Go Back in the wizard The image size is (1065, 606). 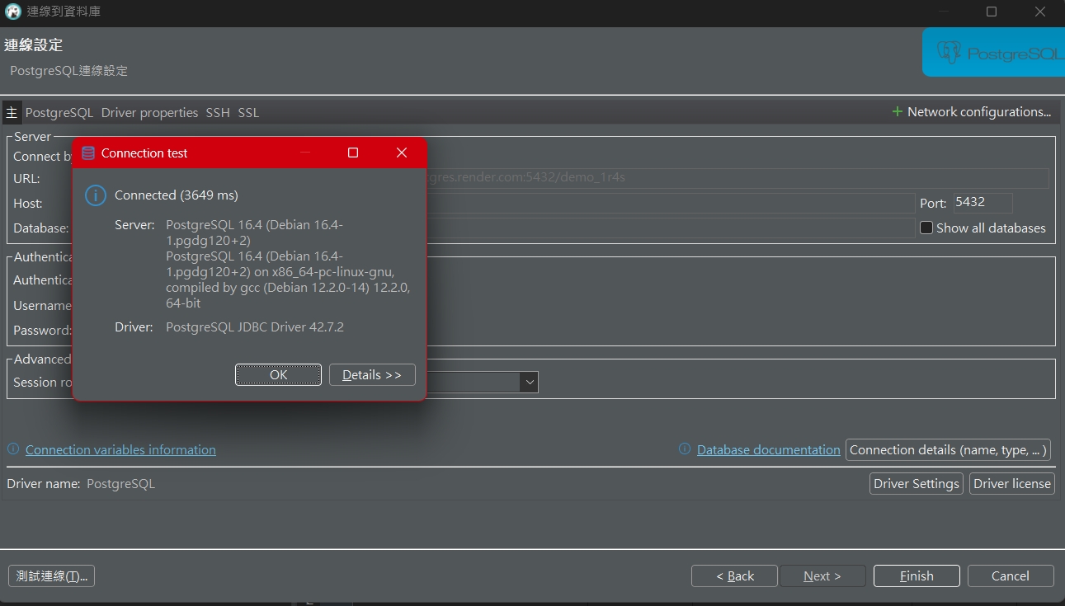click(x=734, y=576)
